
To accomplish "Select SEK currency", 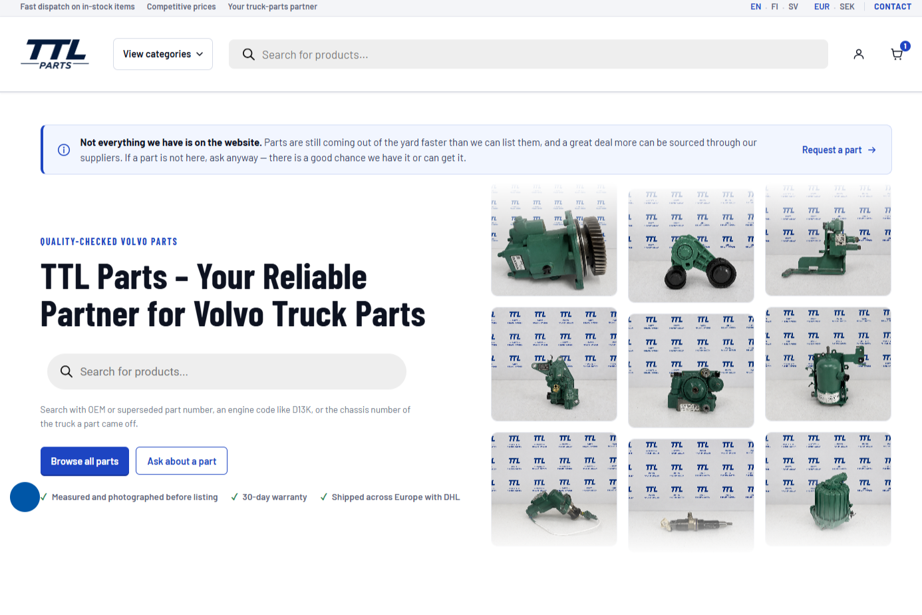I will pos(847,7).
